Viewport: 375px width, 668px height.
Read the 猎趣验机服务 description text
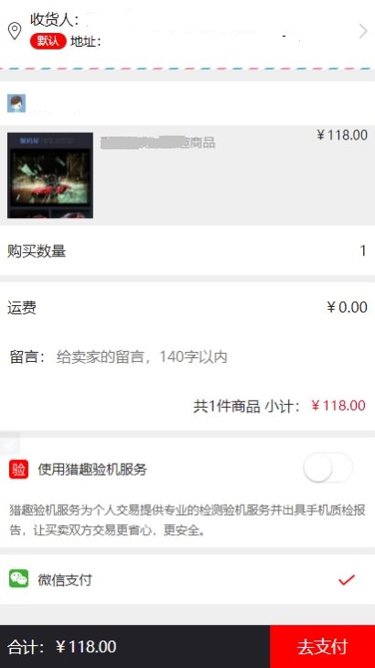(187, 520)
